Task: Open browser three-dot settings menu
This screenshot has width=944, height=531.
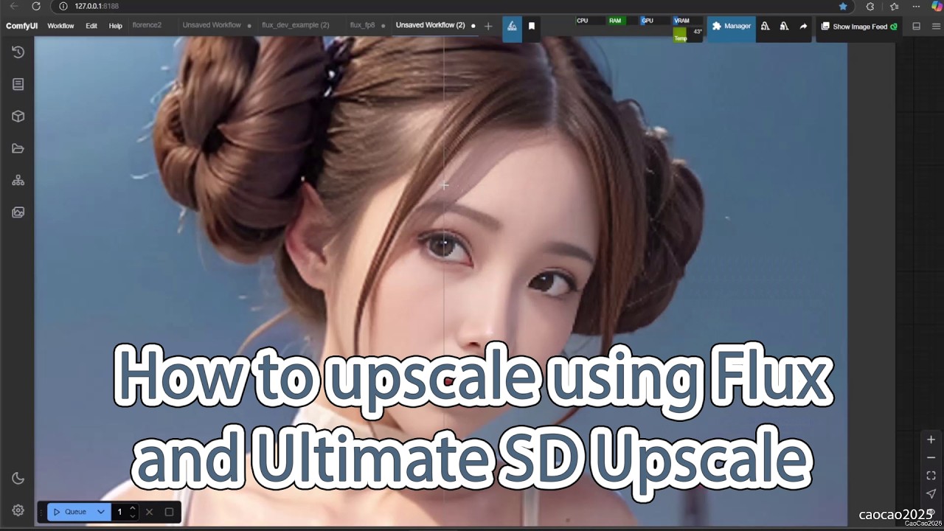Action: point(916,6)
